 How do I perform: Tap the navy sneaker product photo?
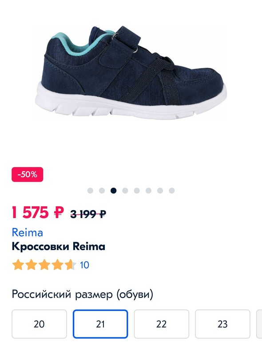pyautogui.click(x=131, y=73)
